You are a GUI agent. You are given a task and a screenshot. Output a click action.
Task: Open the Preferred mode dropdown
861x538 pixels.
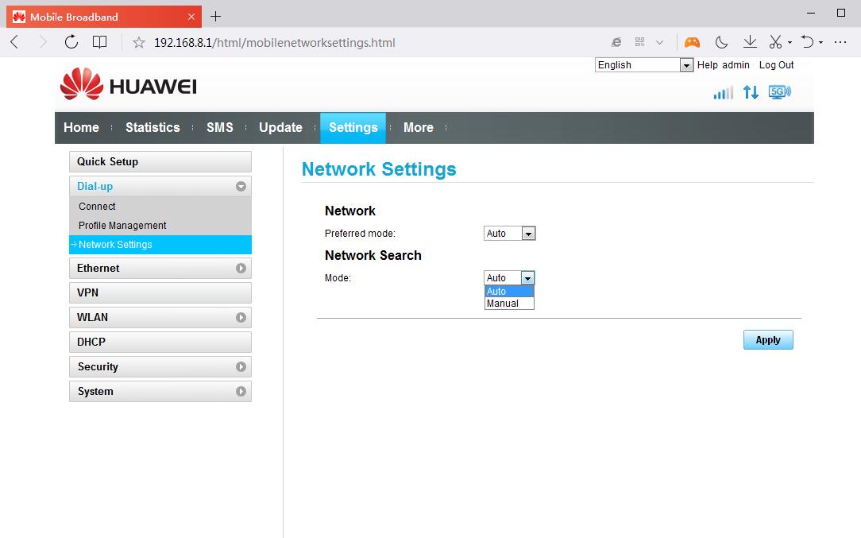pos(510,234)
